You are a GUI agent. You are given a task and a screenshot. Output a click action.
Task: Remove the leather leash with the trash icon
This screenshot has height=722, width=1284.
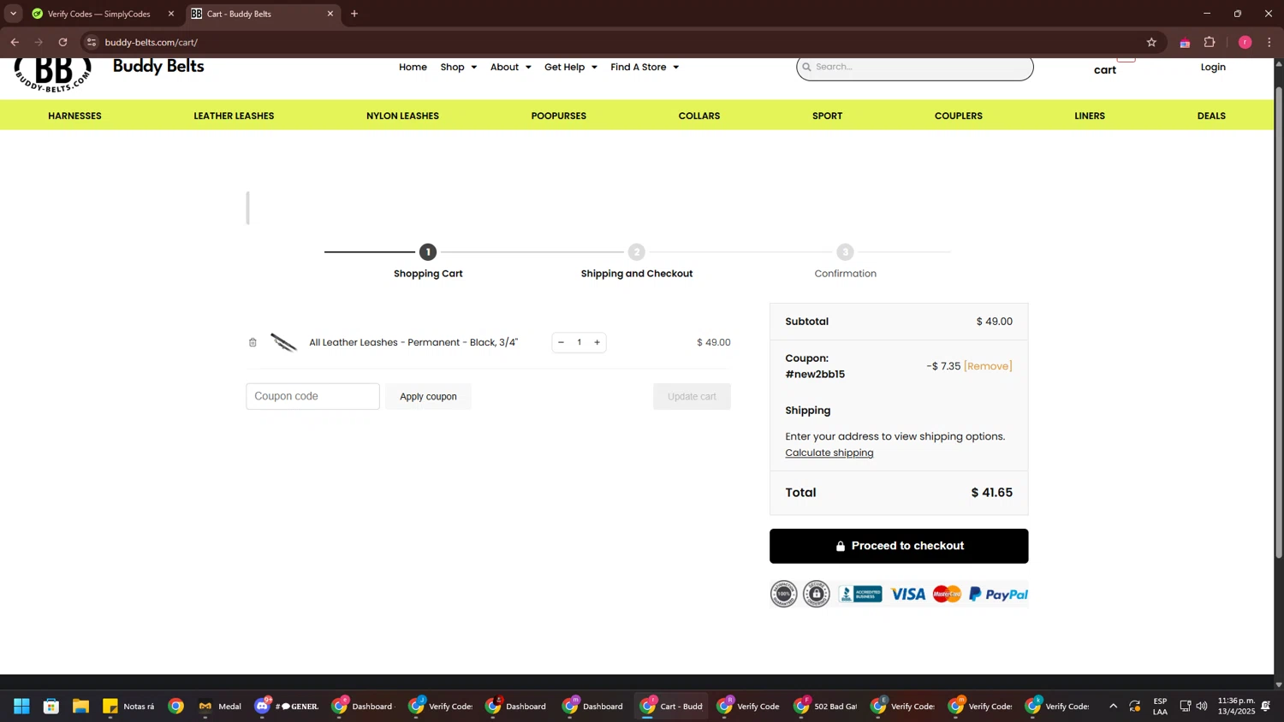coord(253,342)
